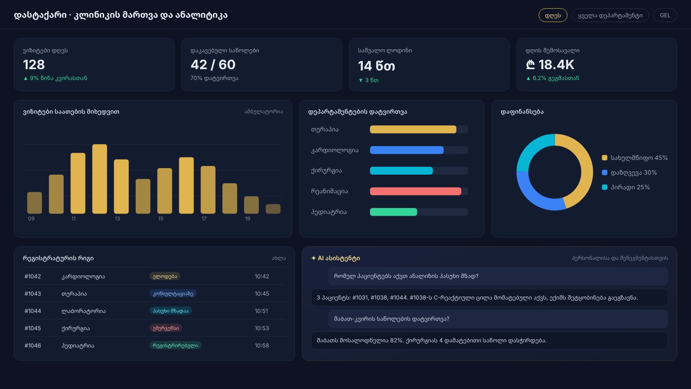Click the ახლა label in queue panel
Image resolution: width=691 pixels, height=389 pixels.
click(279, 258)
